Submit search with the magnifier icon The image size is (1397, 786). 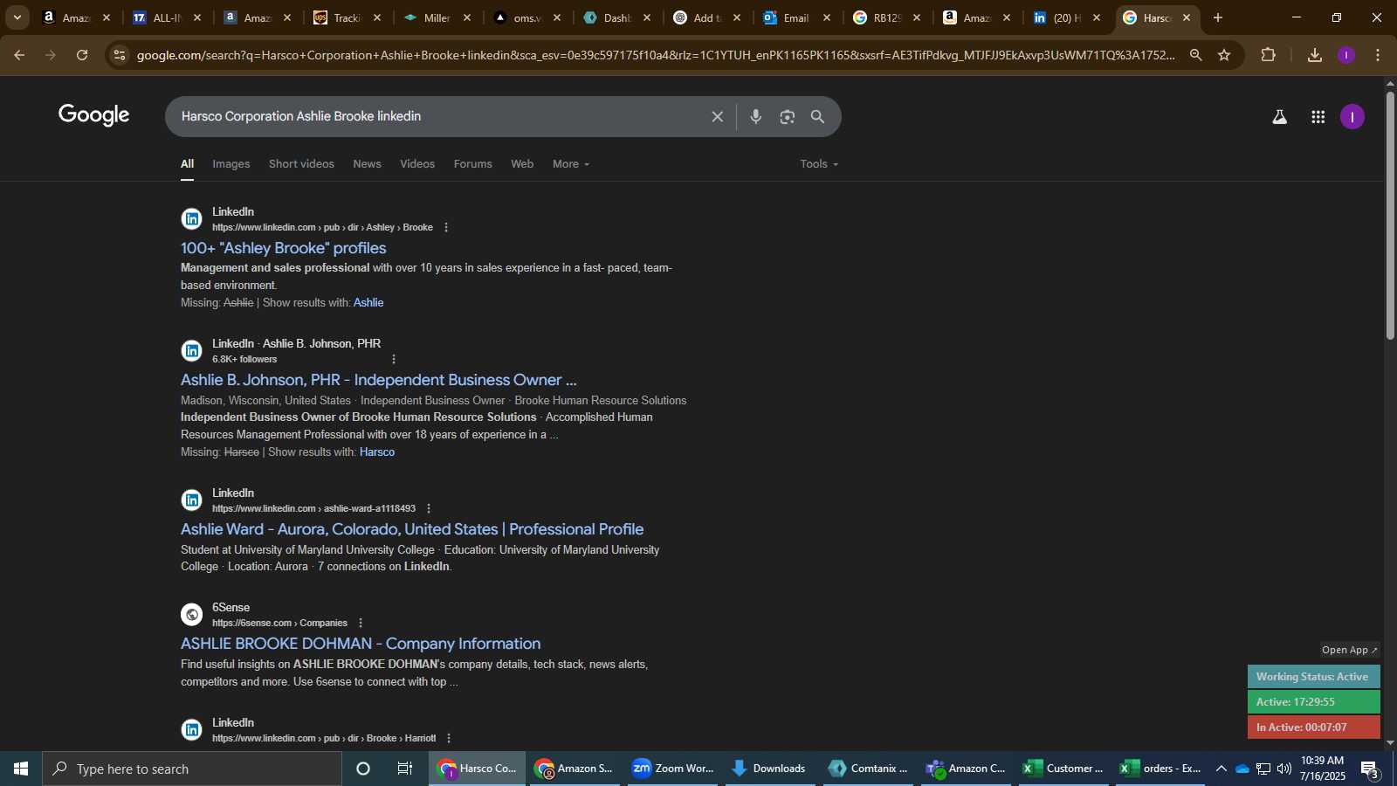pos(818,116)
